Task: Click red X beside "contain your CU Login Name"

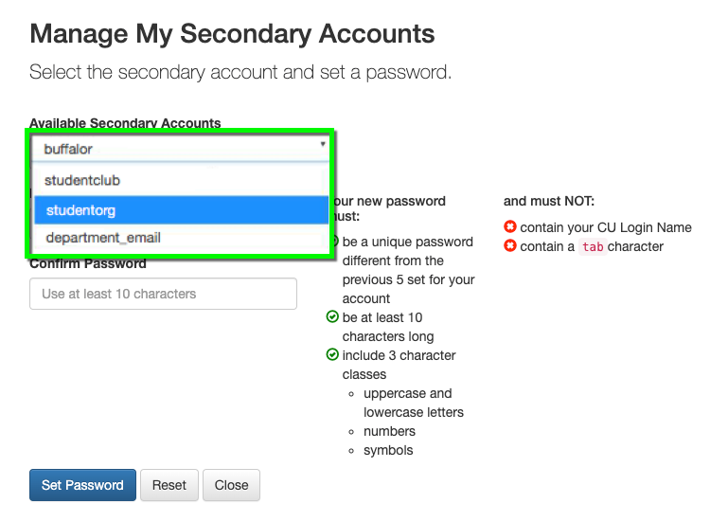Action: (510, 227)
